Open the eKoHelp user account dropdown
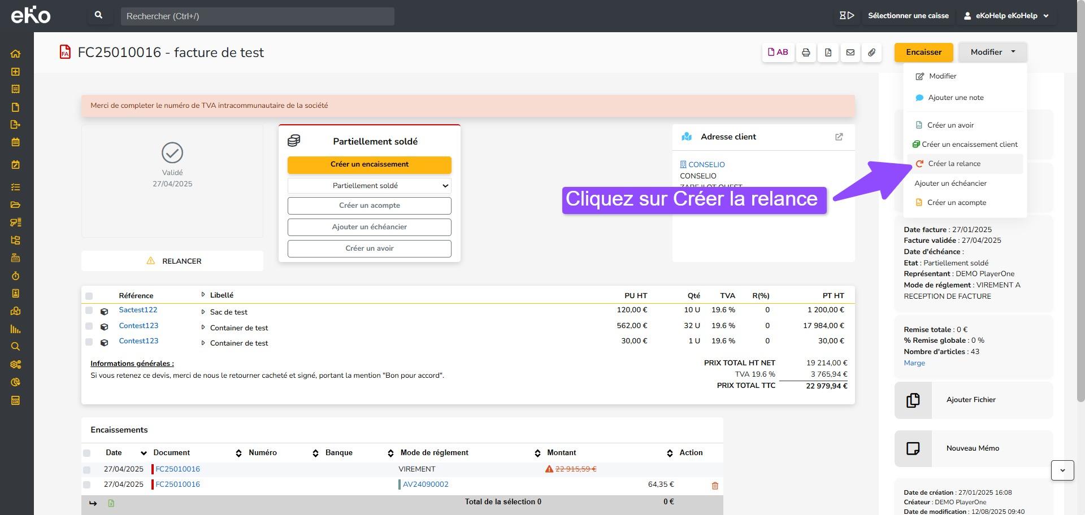 pyautogui.click(x=1006, y=16)
